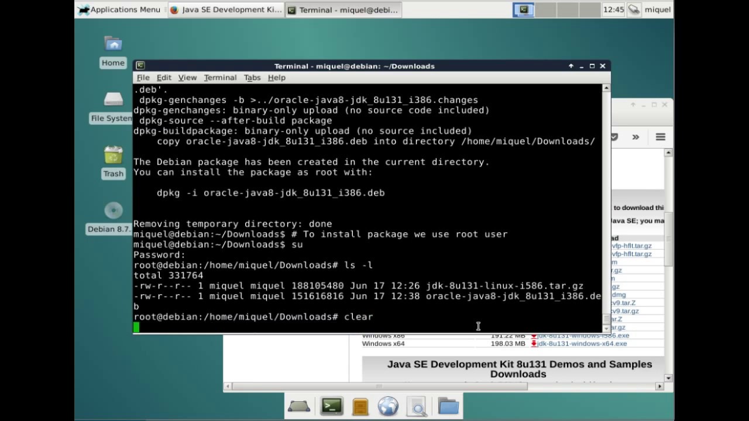Click Pocket icon in Firefox toolbar
Screen dimensions: 749x421
[x=614, y=137]
